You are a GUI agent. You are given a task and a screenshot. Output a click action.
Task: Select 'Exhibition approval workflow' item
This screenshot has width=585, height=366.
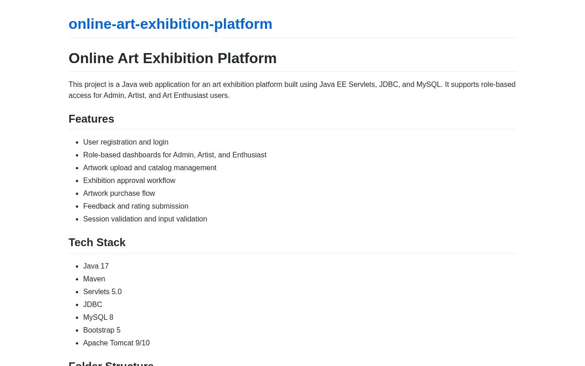click(x=129, y=181)
